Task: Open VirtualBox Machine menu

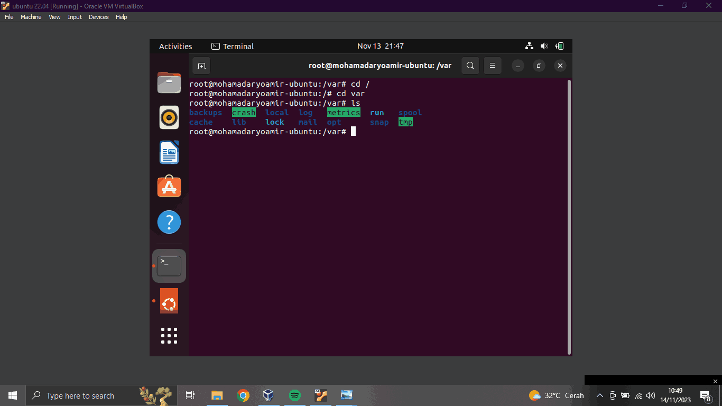Action: (x=31, y=17)
